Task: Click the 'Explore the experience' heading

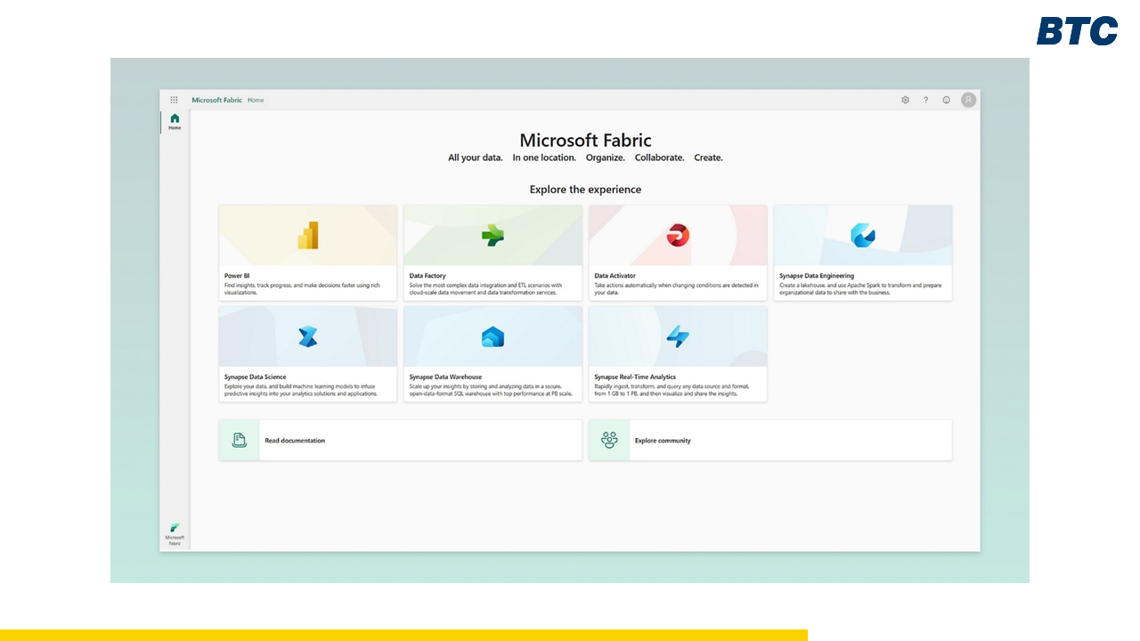Action: (x=585, y=190)
